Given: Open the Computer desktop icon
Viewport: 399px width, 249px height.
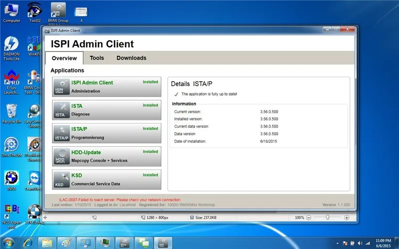Looking at the screenshot, I should [11, 13].
